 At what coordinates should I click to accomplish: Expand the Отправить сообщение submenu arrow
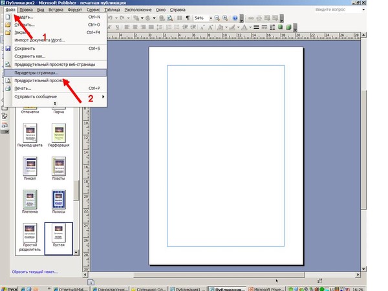(x=103, y=96)
